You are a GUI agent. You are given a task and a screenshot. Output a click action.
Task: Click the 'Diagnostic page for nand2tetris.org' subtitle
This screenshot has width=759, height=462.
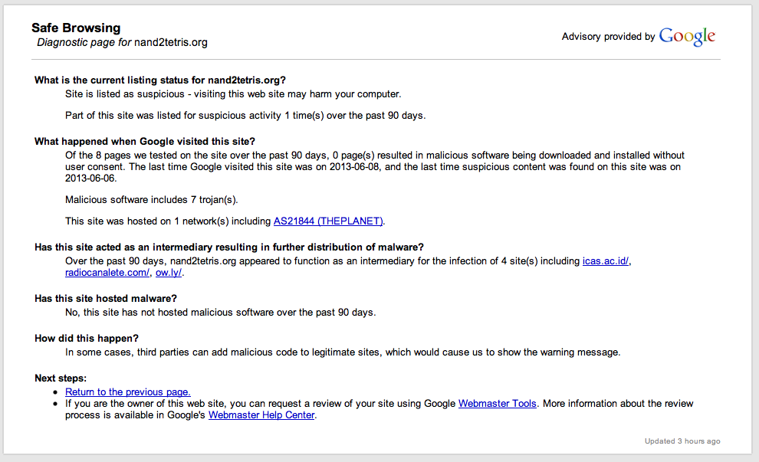pos(122,42)
